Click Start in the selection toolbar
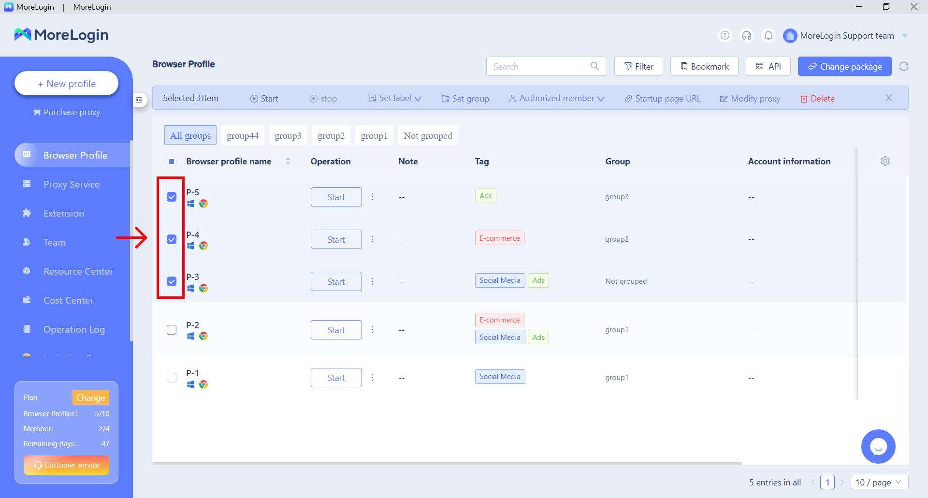 point(264,98)
